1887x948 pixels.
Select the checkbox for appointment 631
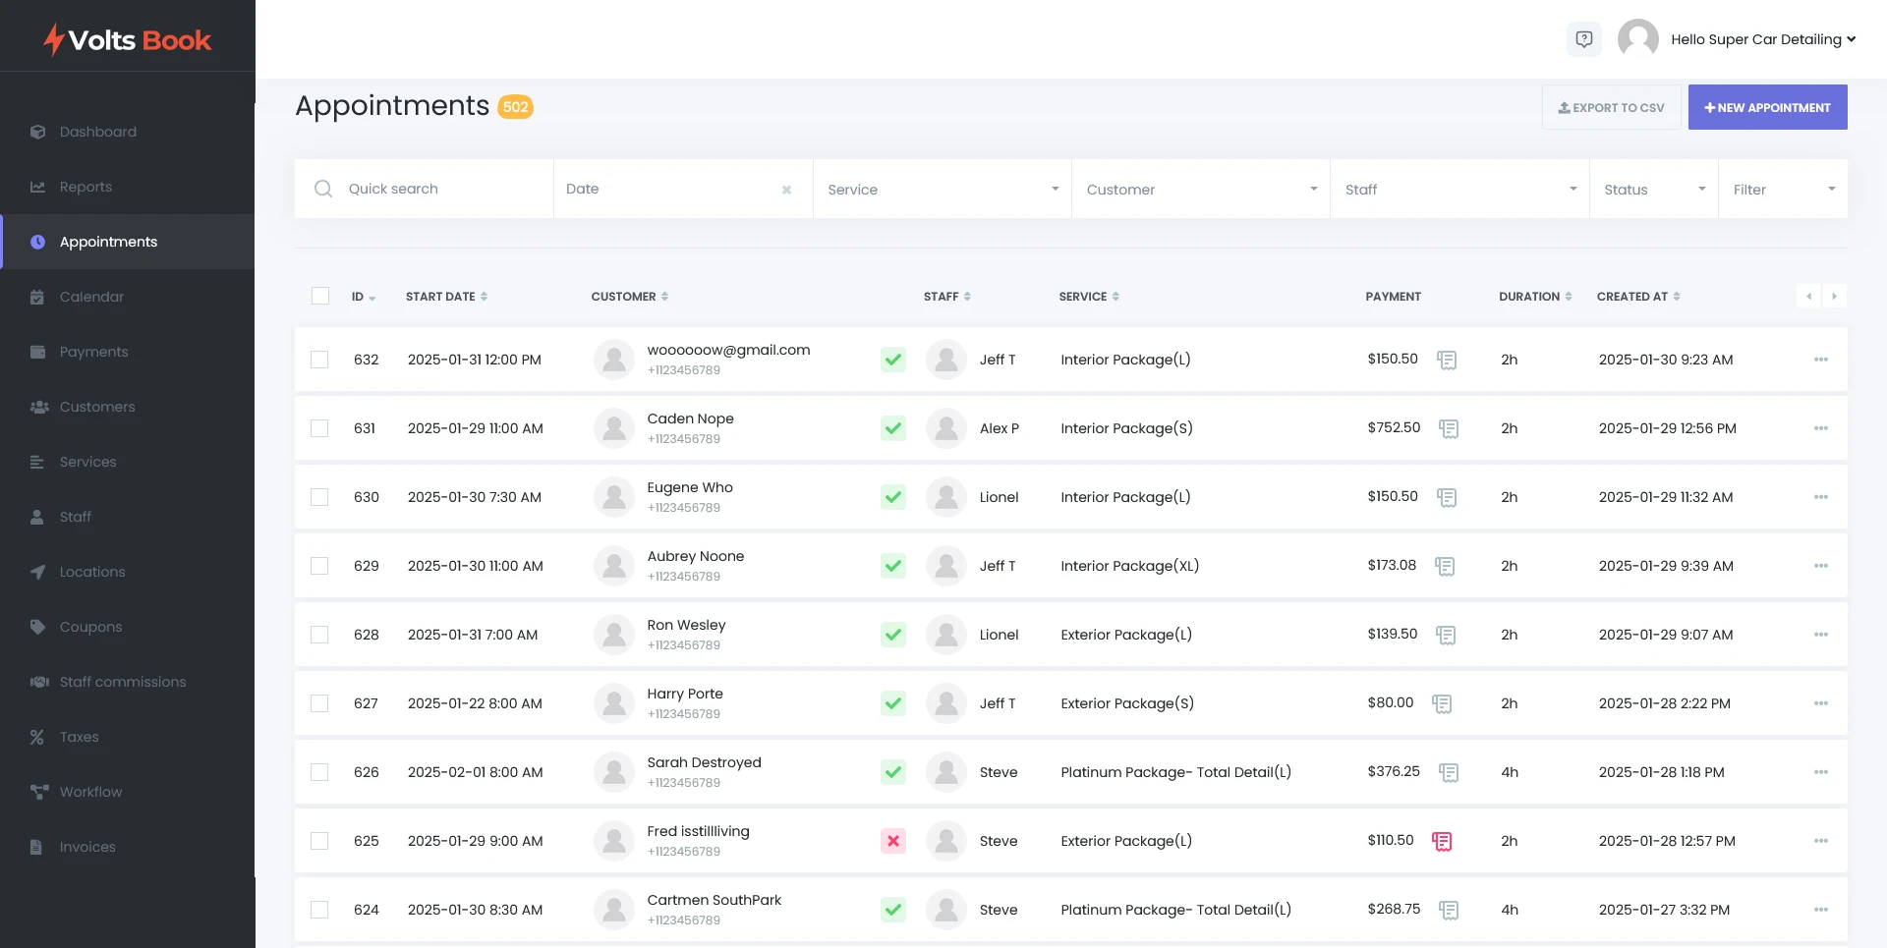(319, 428)
